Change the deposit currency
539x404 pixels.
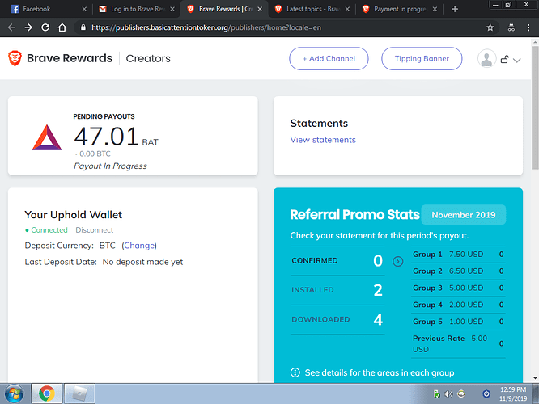139,246
